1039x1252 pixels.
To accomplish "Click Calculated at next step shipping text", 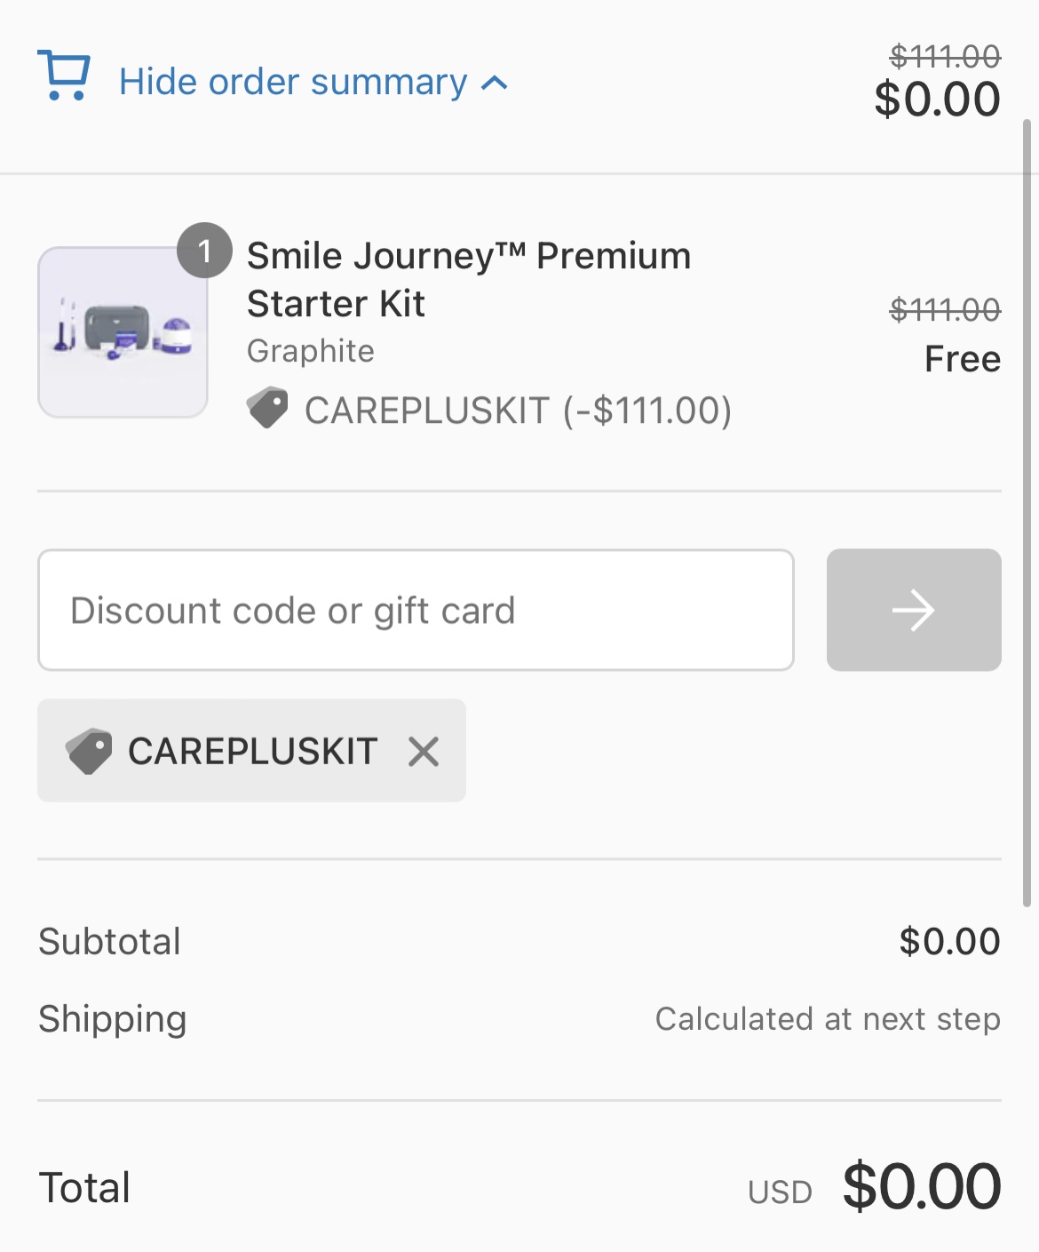I will point(828,1019).
